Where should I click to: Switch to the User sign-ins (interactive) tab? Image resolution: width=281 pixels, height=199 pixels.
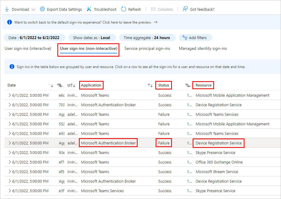coord(28,48)
